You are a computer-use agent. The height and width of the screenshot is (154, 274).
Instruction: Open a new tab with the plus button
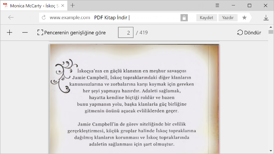tap(72, 5)
